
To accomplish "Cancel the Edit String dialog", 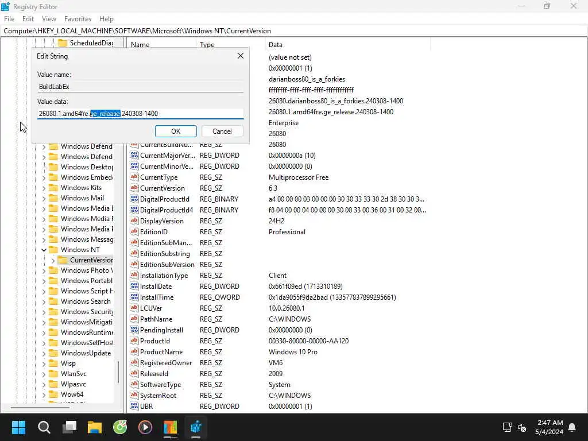I will point(222,131).
